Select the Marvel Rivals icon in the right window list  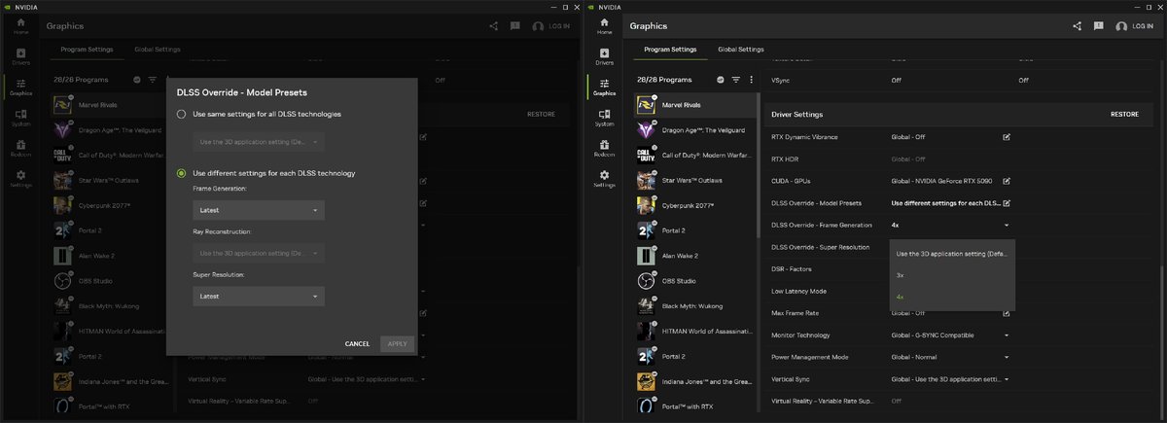pos(646,104)
